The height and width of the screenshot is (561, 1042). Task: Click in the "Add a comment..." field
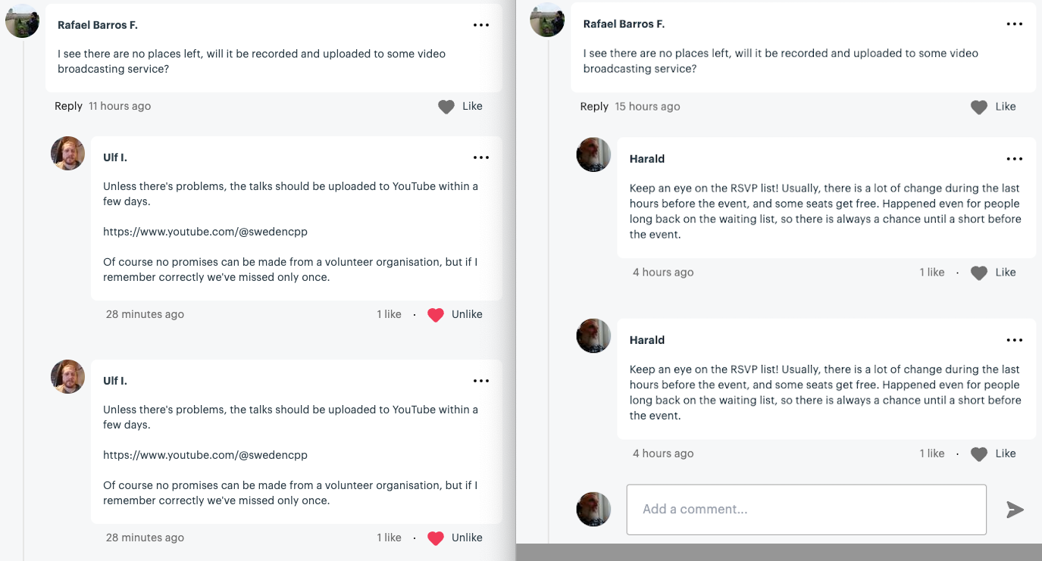[806, 510]
